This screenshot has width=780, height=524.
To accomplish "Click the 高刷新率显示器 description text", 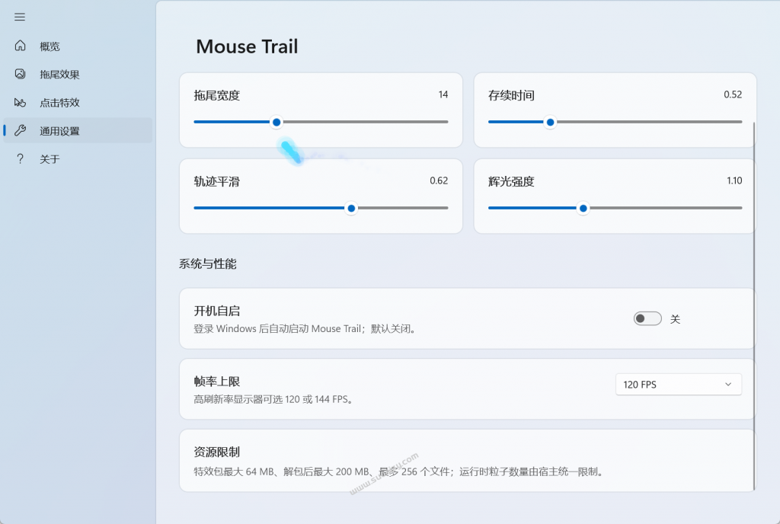I will (x=273, y=399).
